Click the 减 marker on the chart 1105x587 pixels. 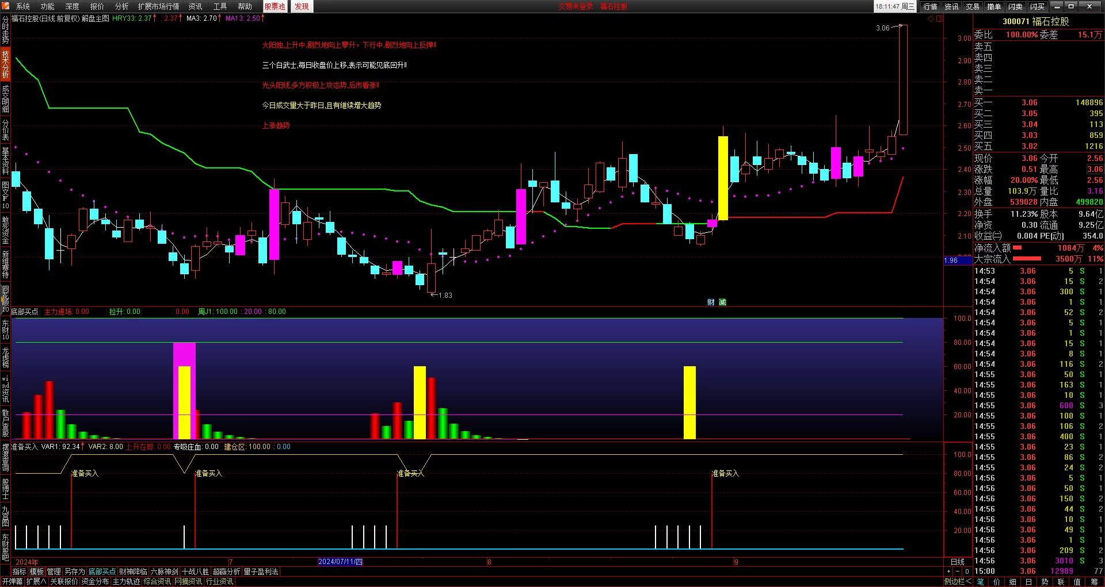[x=722, y=302]
